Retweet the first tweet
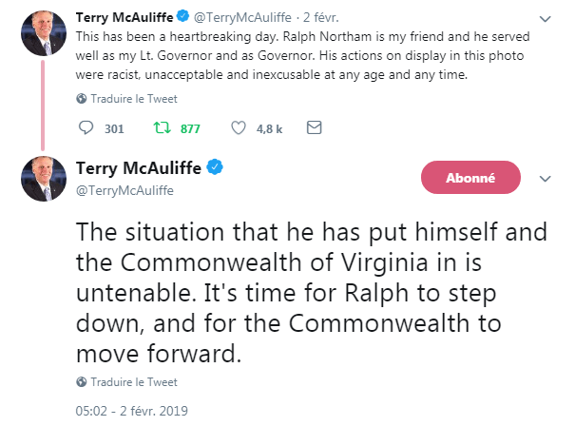 (161, 128)
